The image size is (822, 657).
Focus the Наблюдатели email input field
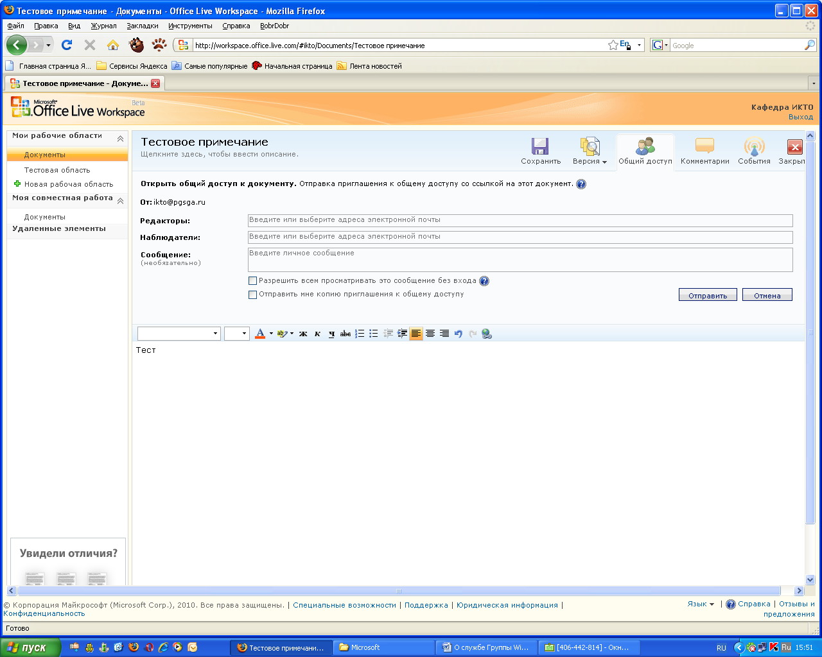point(520,237)
